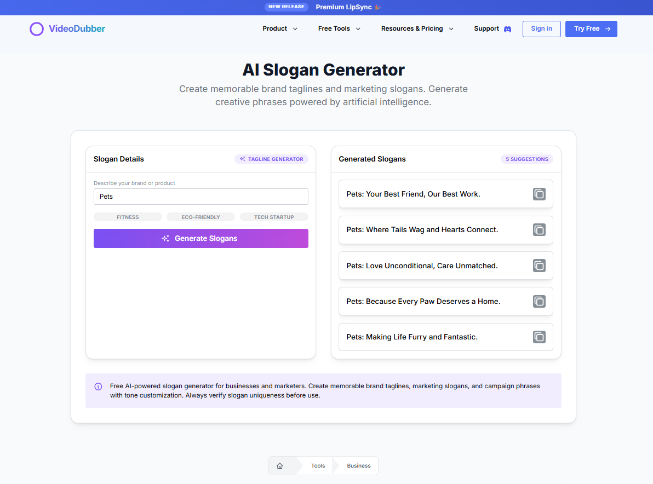Click the info icon in the description banner
Screen dimensions: 653x484
[x=98, y=387]
